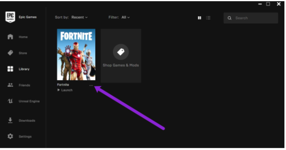
Task: Click into the Search input field
Action: [x=251, y=18]
